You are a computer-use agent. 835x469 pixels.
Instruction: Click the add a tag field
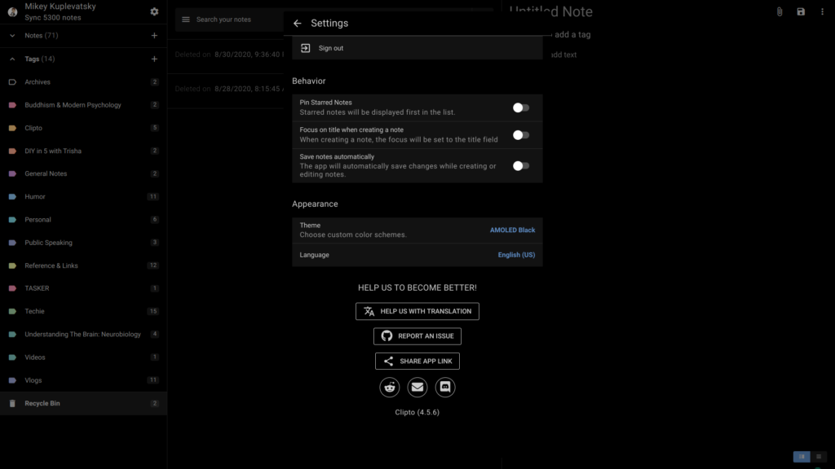(572, 34)
